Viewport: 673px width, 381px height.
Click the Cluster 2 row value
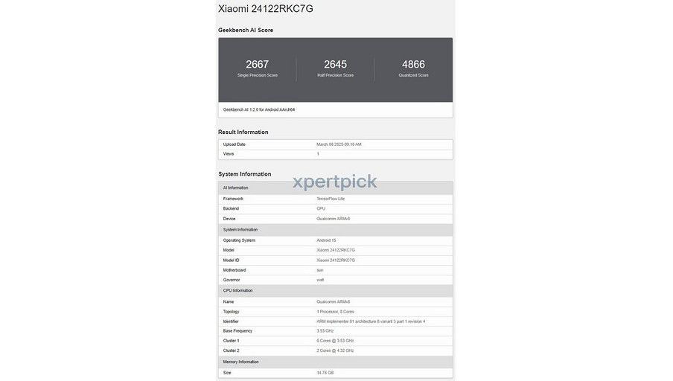click(335, 350)
